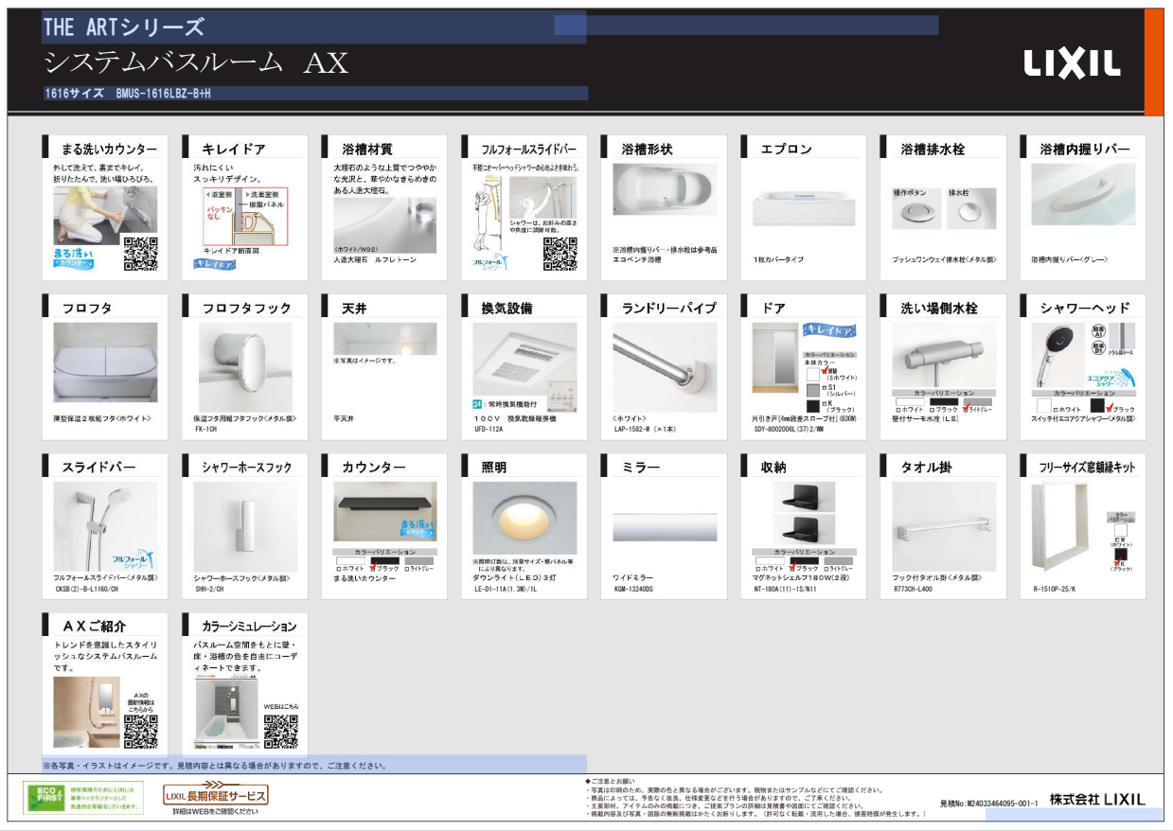The width and height of the screenshot is (1173, 831).
Task: Click the WEBはこちら text in カラーシミュレーション
Action: tap(280, 706)
